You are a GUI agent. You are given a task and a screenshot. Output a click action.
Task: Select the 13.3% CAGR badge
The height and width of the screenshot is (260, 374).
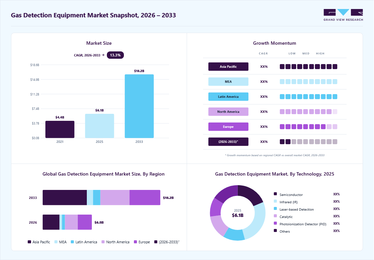coord(115,55)
